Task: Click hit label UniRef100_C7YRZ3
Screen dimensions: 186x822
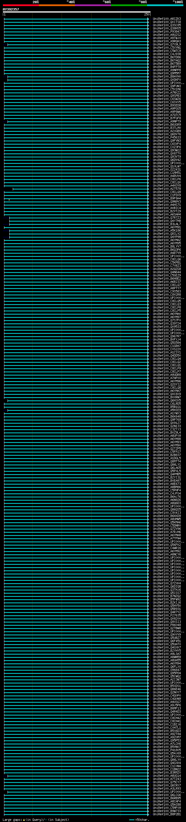Action: [167, 266]
